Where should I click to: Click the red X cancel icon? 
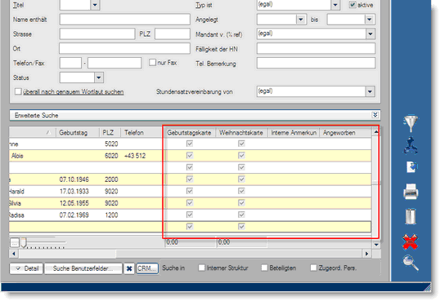click(411, 241)
